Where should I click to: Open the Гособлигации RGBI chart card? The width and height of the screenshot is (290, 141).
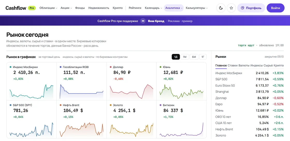tap(82, 81)
